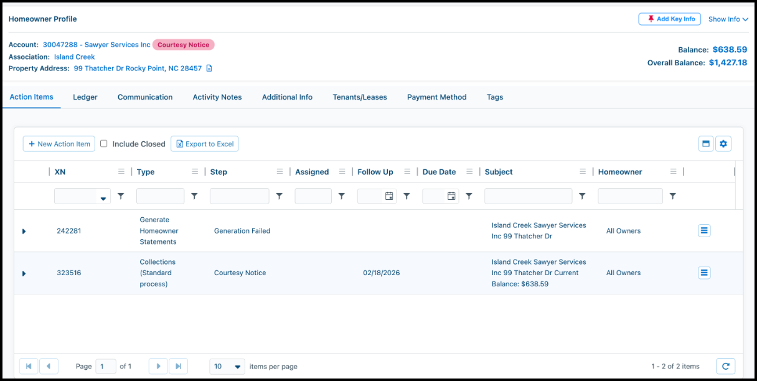Click the Overall Balance $1,427.18 amount
757x381 pixels.
(728, 63)
